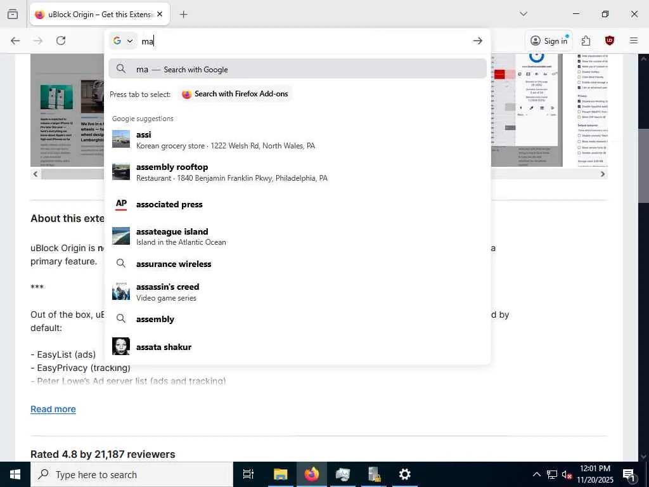Click the Sign in account button

point(549,41)
